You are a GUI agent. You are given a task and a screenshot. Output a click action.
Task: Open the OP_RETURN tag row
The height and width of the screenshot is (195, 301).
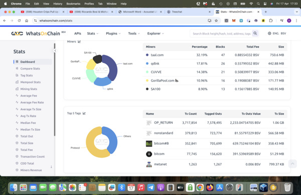click(x=215, y=123)
